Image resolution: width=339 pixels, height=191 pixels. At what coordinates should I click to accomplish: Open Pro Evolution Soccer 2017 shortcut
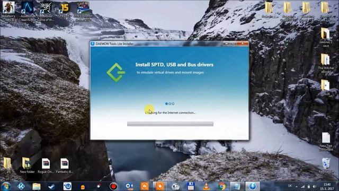click(x=83, y=11)
